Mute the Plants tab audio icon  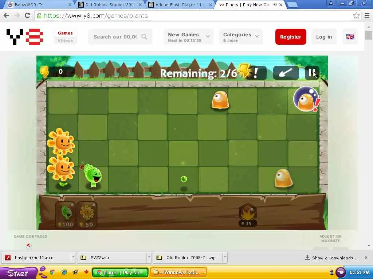point(275,4)
